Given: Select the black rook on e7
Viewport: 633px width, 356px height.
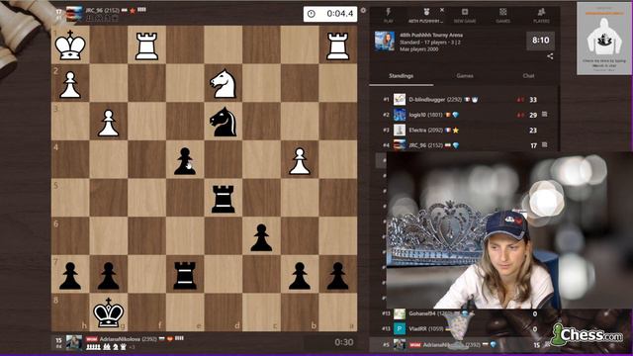Looking at the screenshot, I should 185,275.
